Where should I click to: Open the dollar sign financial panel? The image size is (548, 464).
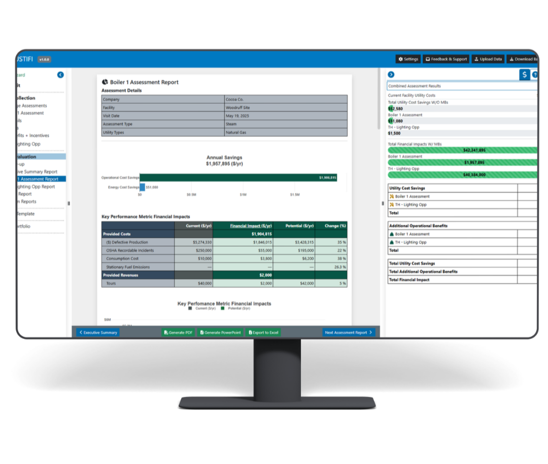(524, 74)
